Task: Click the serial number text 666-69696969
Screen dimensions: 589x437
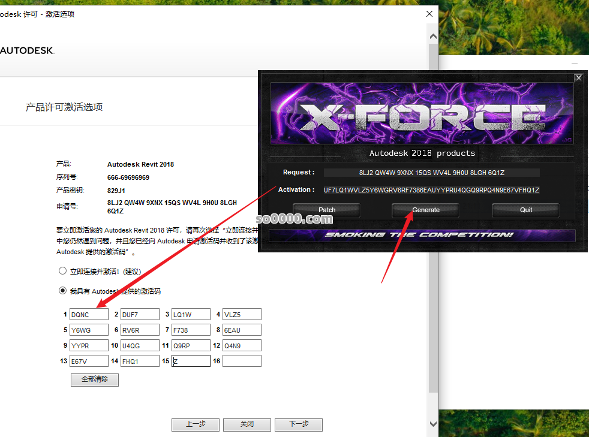Action: (x=128, y=177)
